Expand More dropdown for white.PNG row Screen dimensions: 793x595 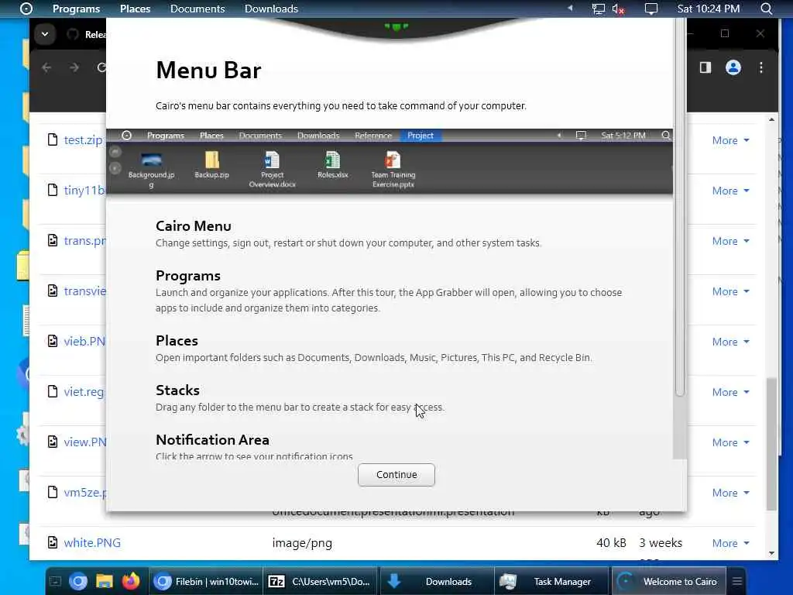coord(730,543)
